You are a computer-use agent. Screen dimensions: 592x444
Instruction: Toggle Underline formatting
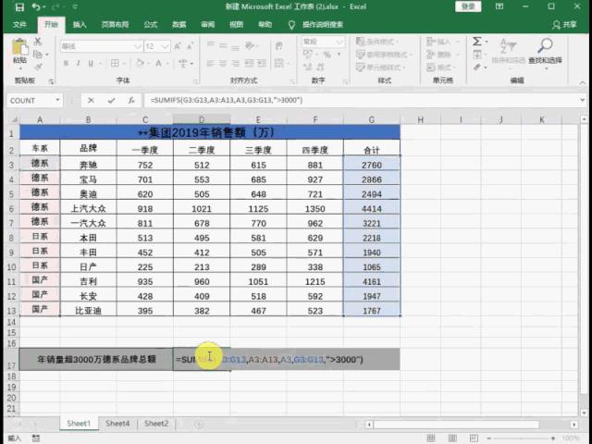point(91,64)
